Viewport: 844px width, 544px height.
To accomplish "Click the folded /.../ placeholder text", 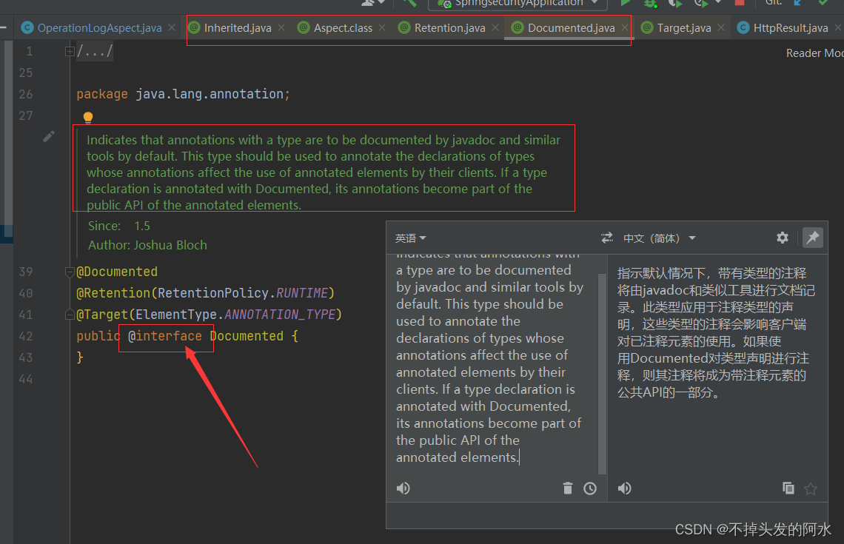I will (95, 52).
